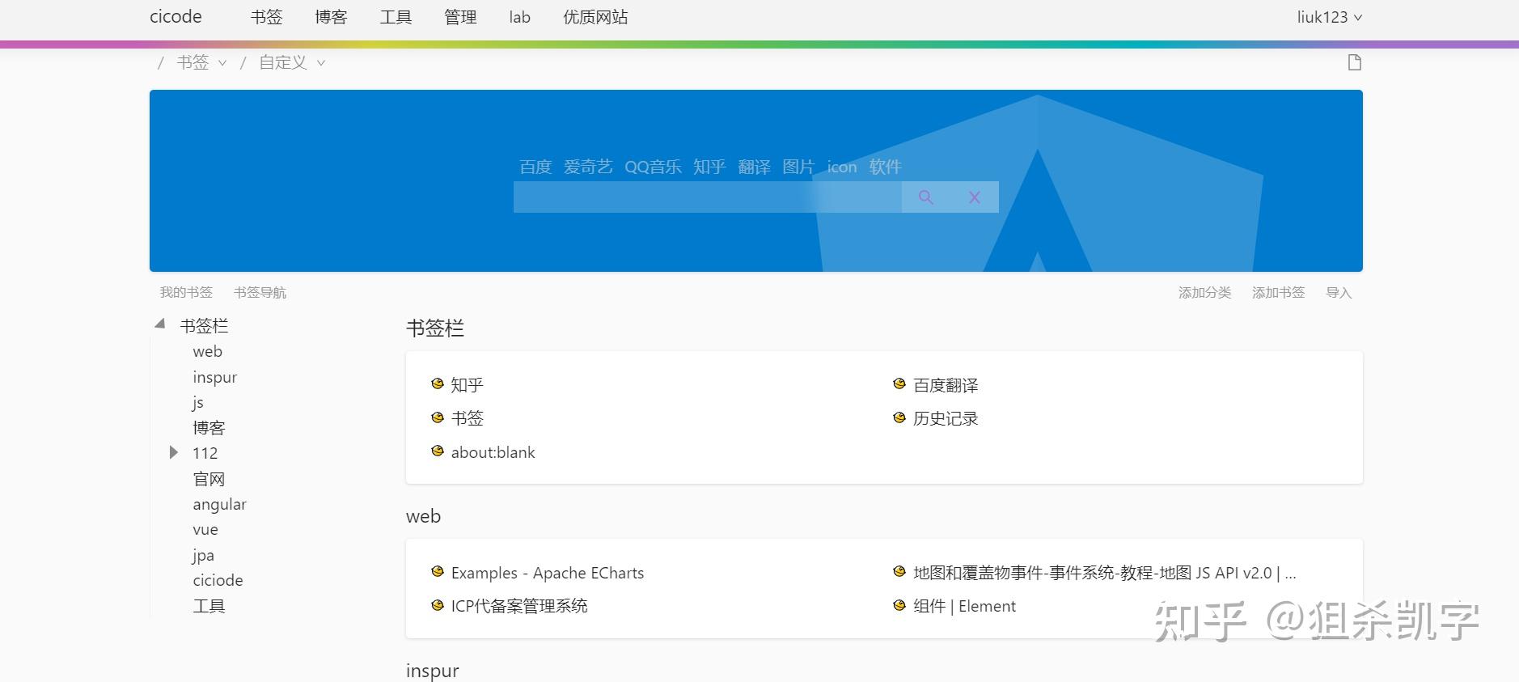Click favicon next to 知乎 bookmark
The height and width of the screenshot is (682, 1519).
[438, 384]
